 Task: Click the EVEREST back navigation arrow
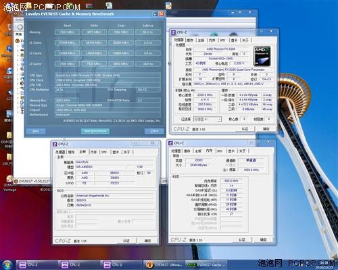(x=20, y=27)
